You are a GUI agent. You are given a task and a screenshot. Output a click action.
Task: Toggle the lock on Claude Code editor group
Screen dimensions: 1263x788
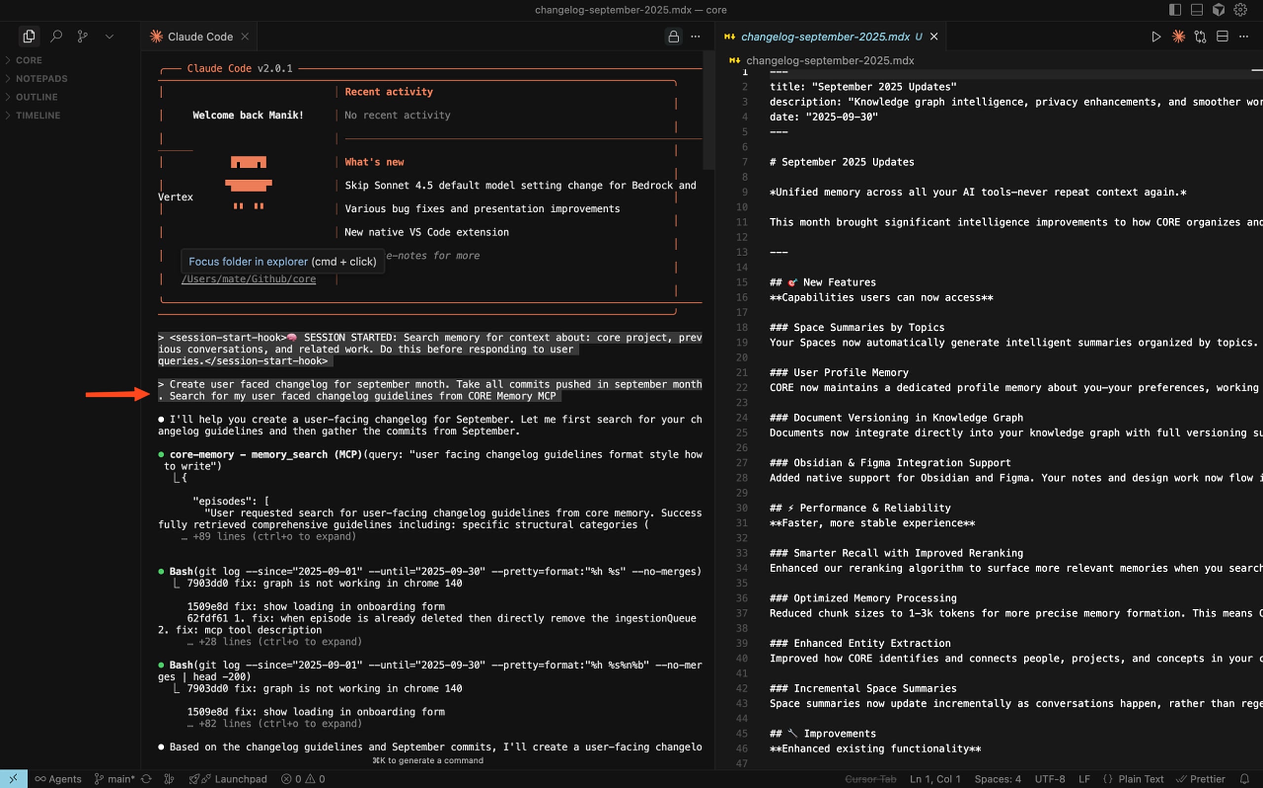(x=673, y=37)
